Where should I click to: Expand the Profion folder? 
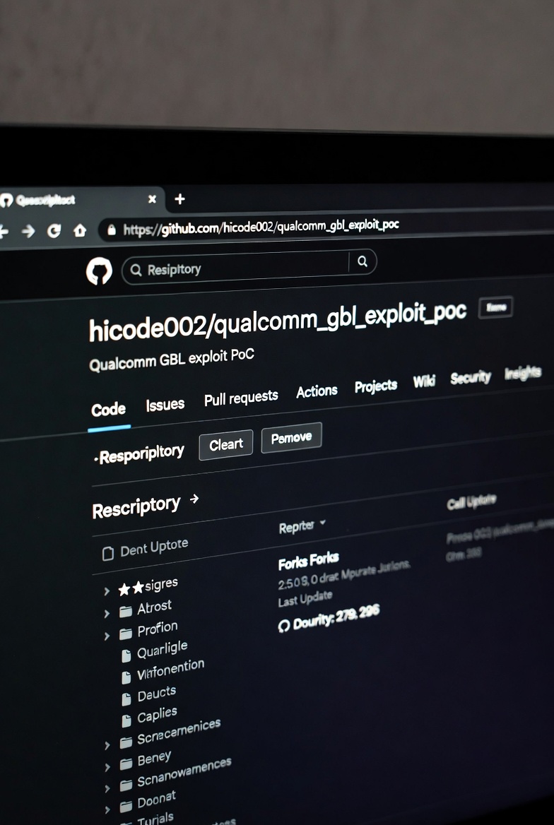(107, 636)
